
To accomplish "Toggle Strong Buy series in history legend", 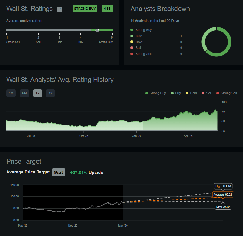I will (155, 93).
